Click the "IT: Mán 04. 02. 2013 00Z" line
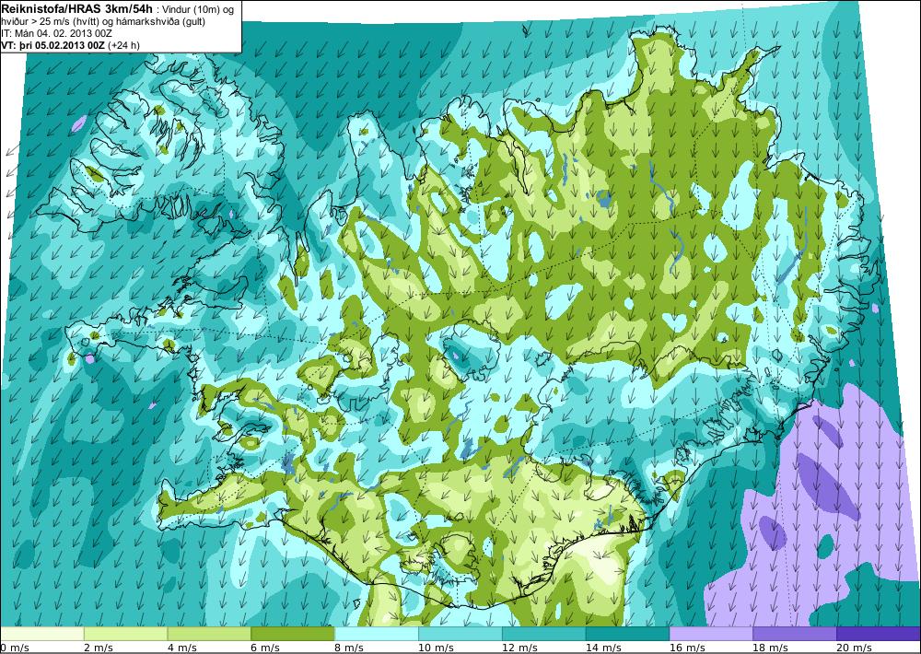 (57, 33)
